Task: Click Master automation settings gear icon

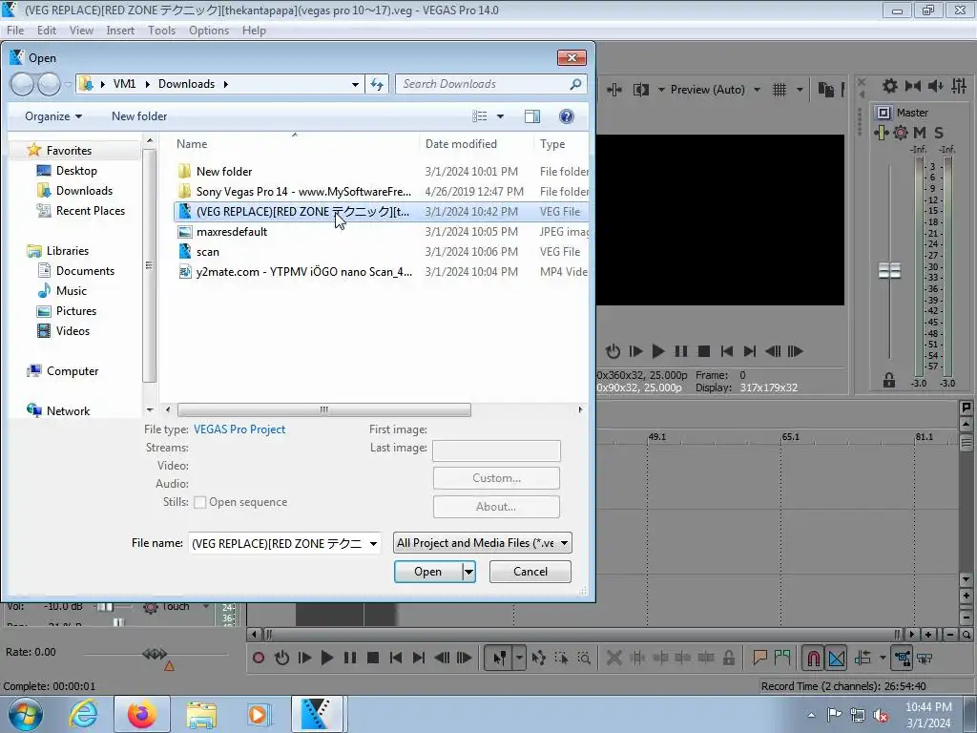Action: click(901, 132)
